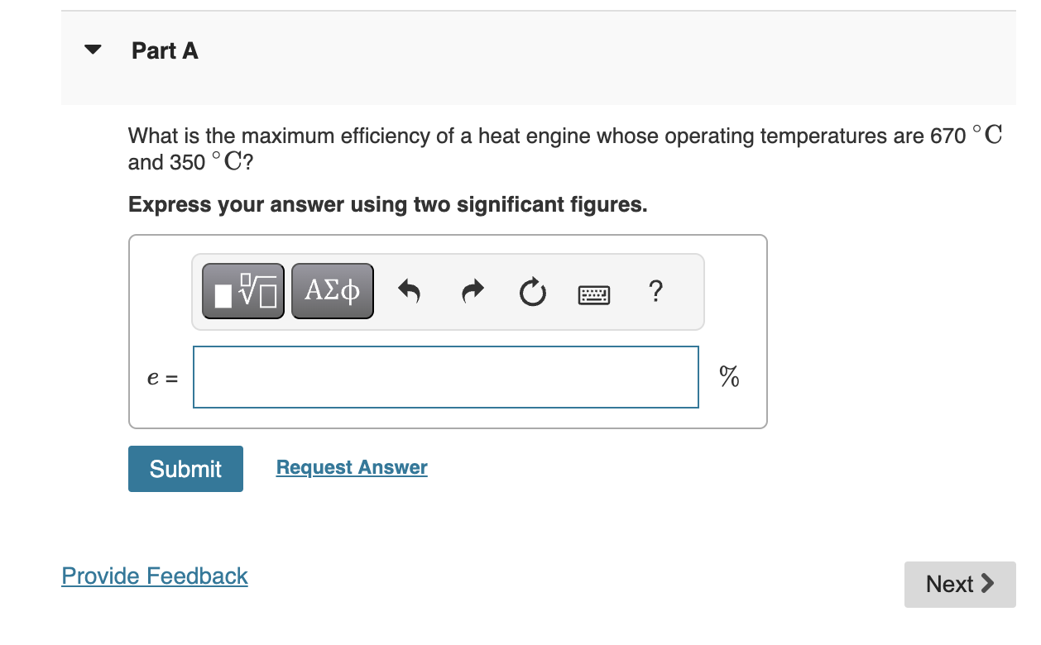The image size is (1041, 645).
Task: Click the Next button
Action: click(x=959, y=585)
